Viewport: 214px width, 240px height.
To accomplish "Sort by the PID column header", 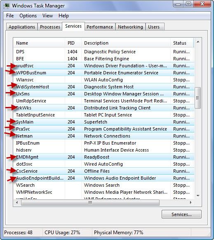I will (73, 43).
